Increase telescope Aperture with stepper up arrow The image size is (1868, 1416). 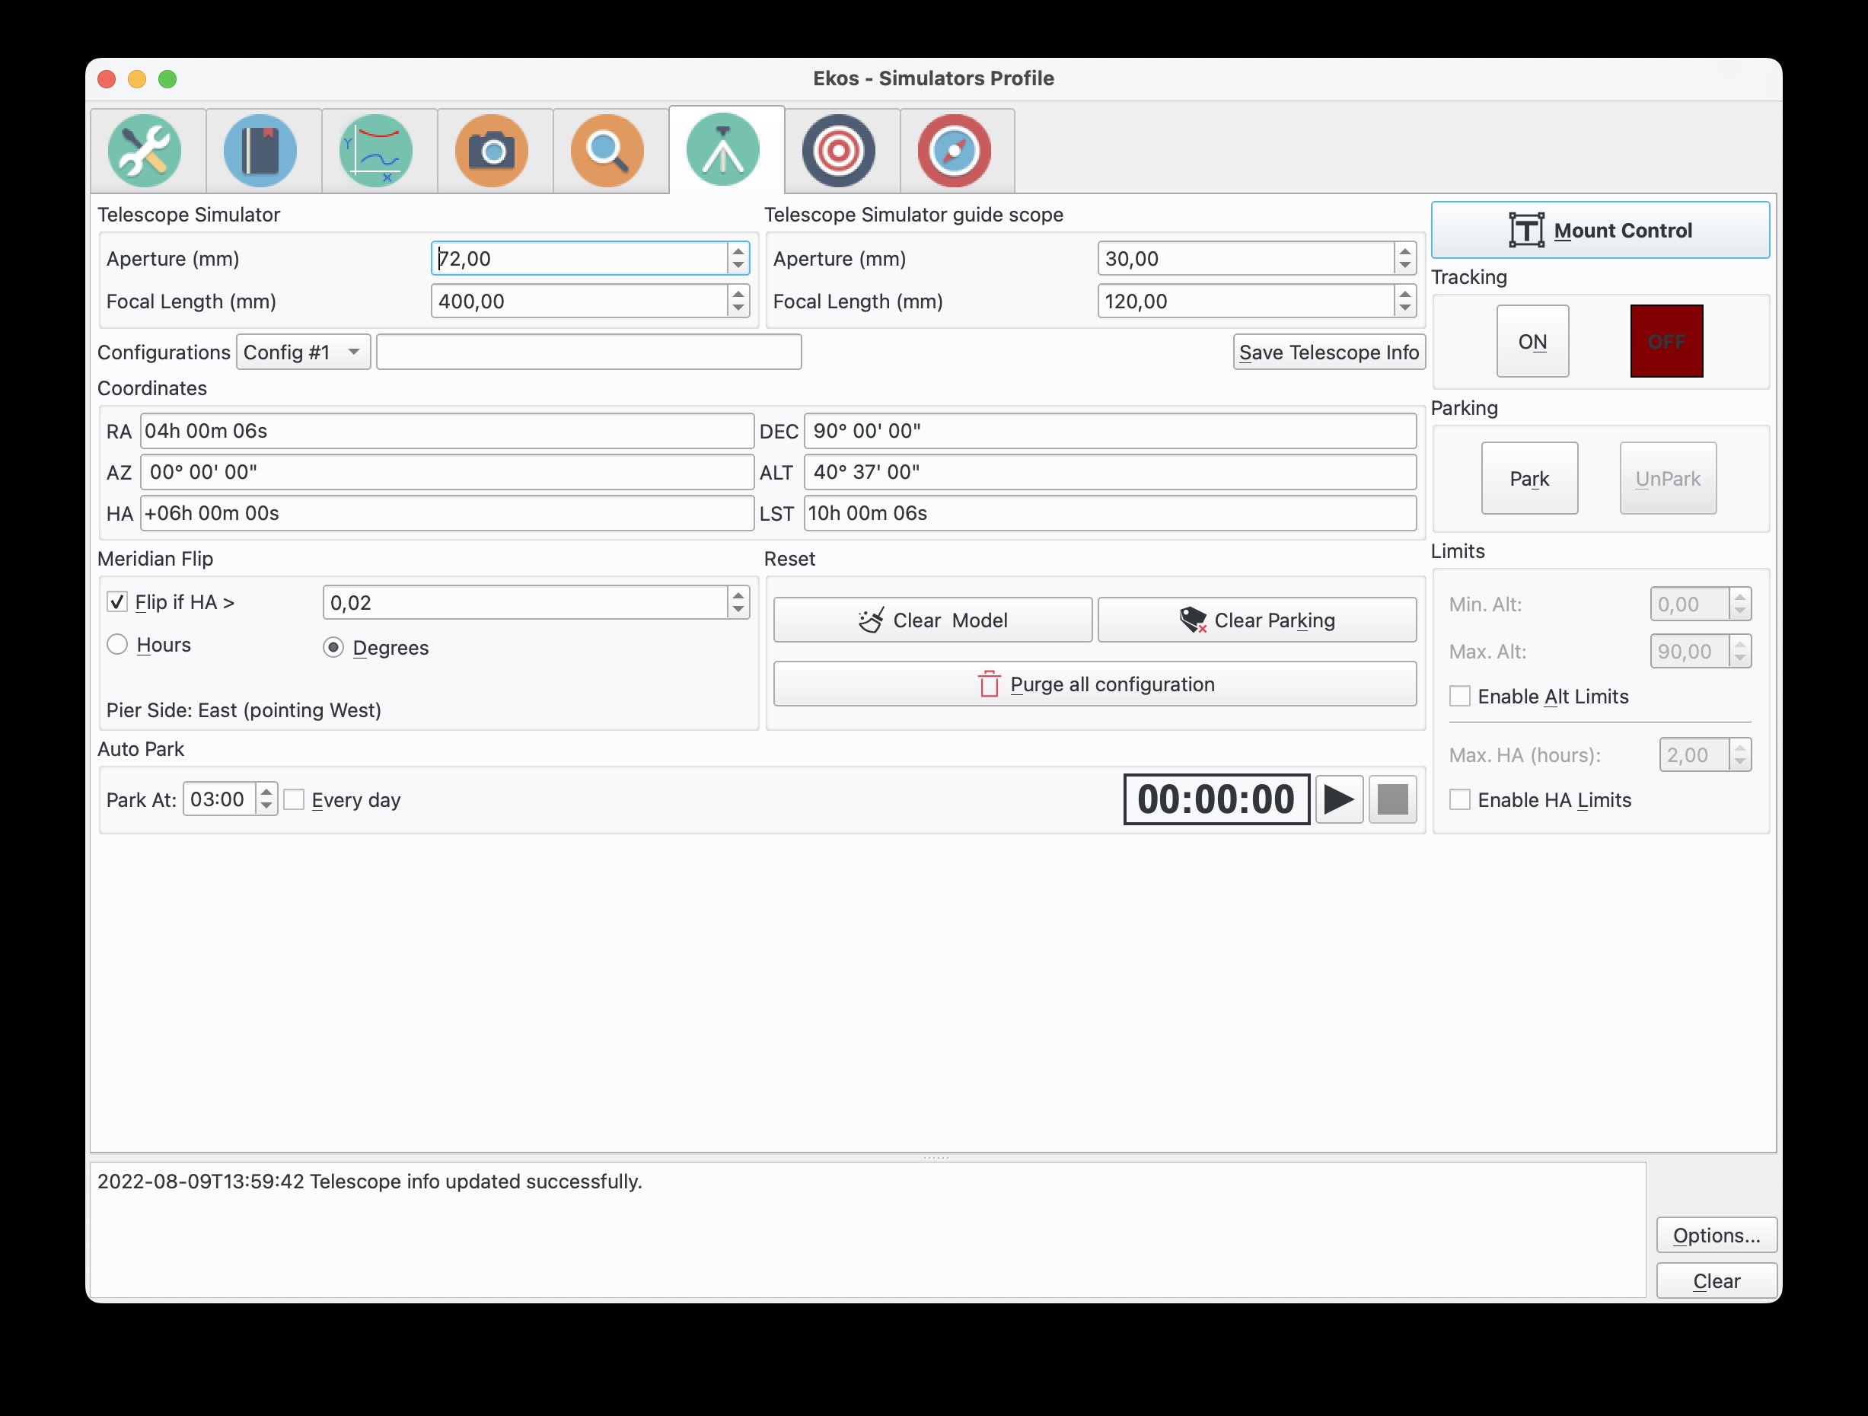[x=738, y=250]
